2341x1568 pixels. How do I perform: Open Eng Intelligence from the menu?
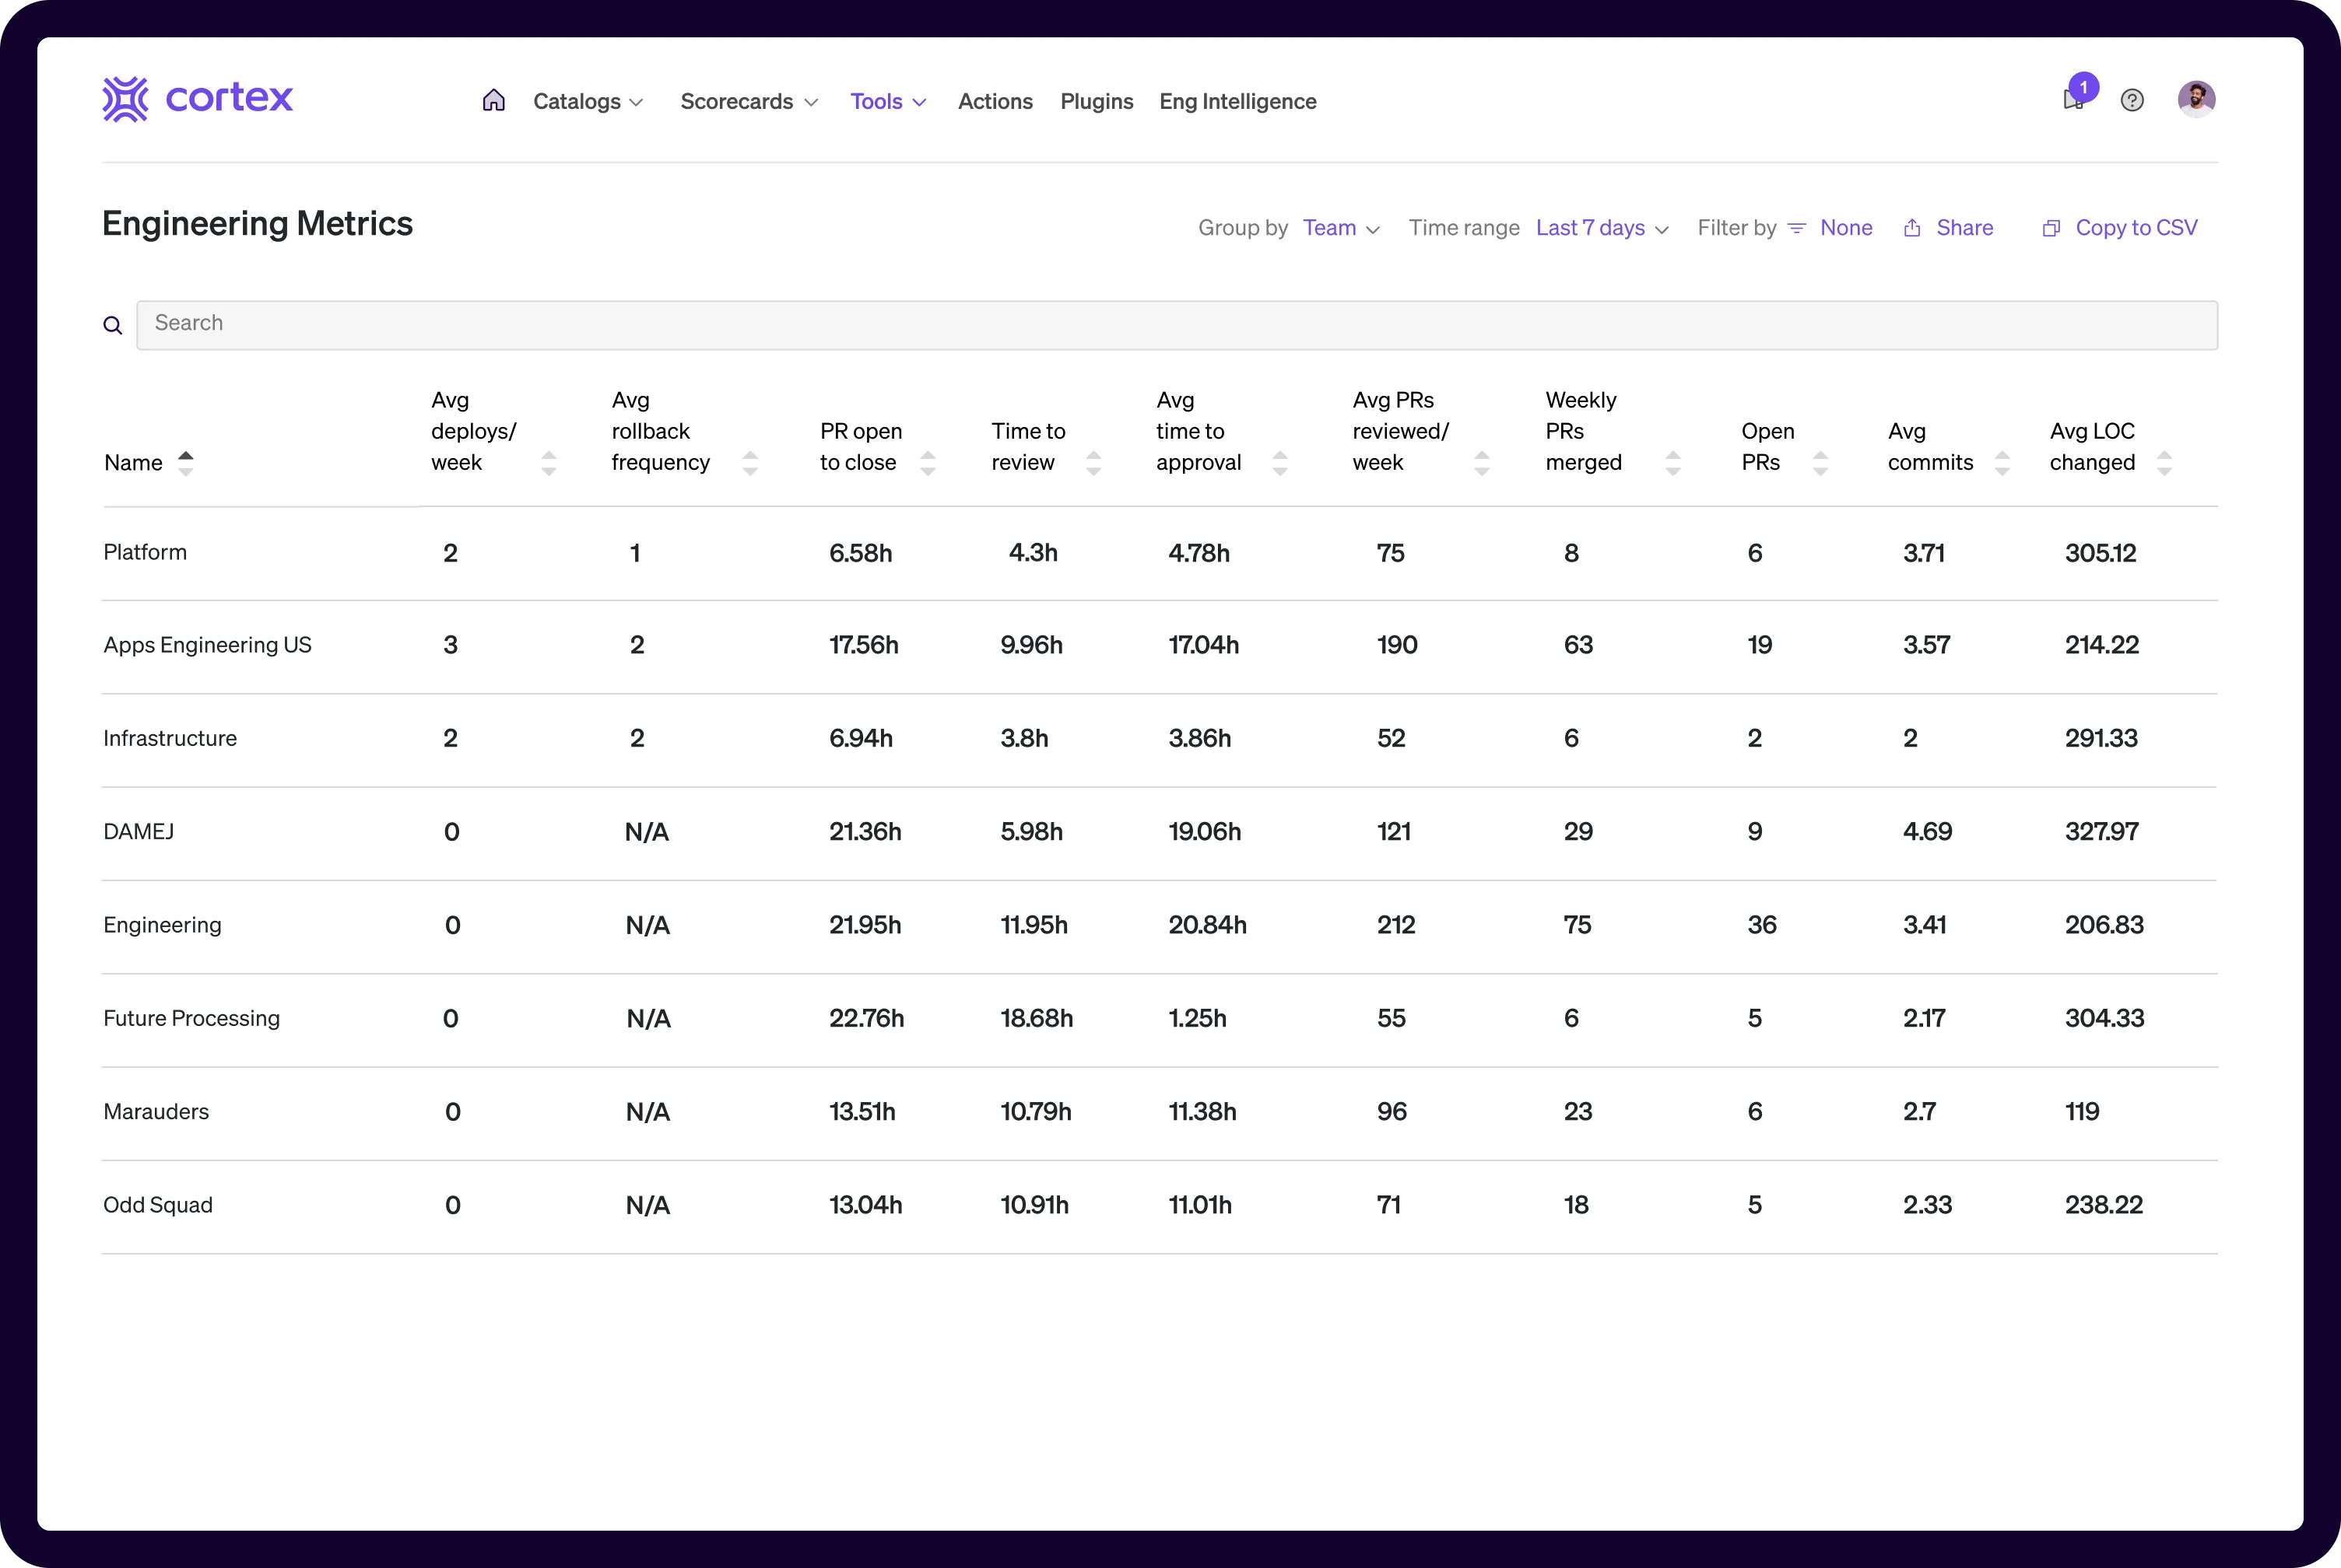[1237, 101]
